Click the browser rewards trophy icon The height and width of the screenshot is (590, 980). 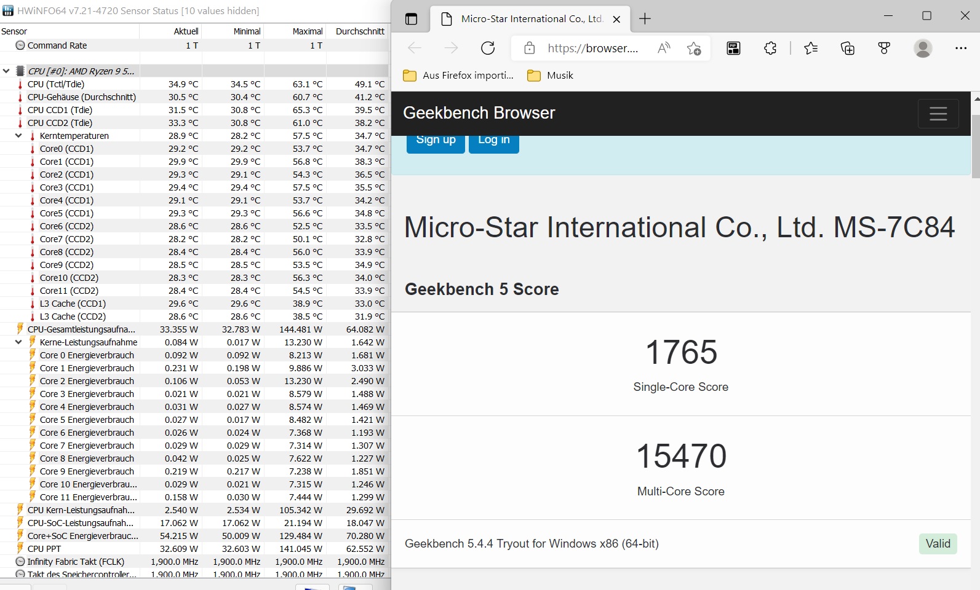(884, 48)
